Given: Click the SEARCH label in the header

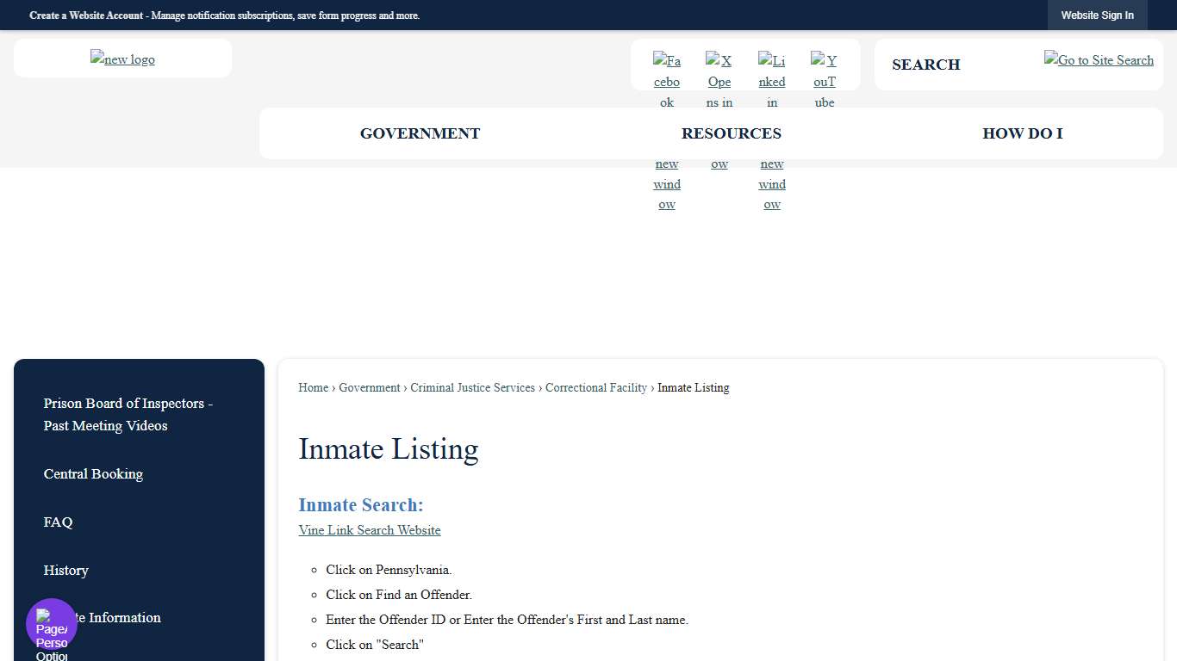Looking at the screenshot, I should point(926,65).
